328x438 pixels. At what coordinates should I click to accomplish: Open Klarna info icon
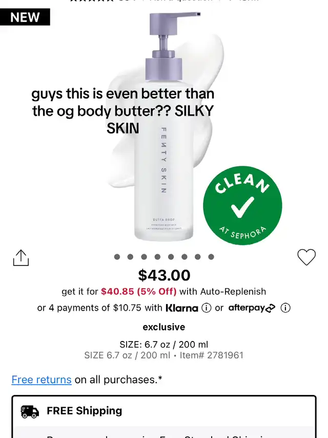point(207,308)
